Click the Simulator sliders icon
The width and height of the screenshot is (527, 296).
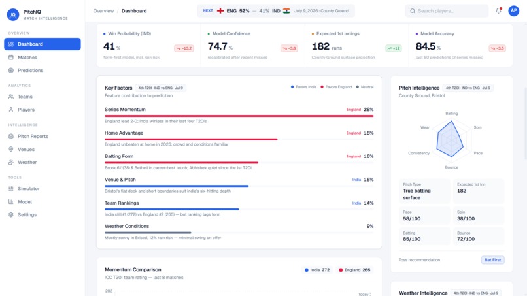(x=11, y=188)
